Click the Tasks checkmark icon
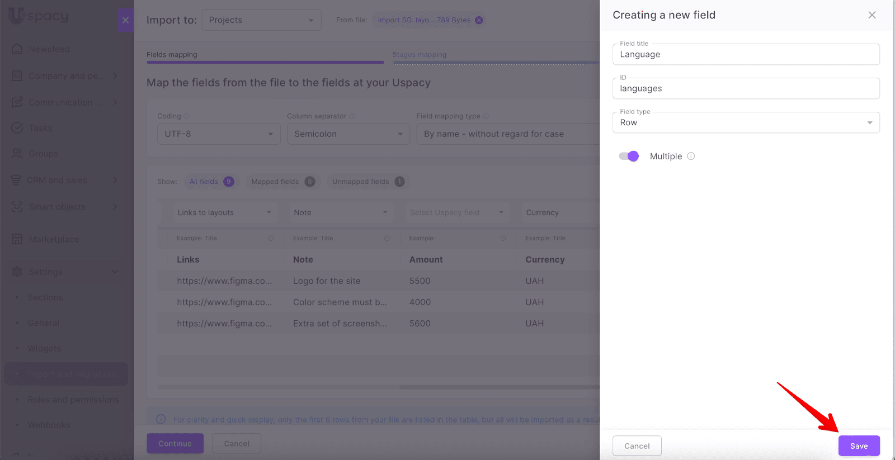This screenshot has height=460, width=895. pos(17,128)
